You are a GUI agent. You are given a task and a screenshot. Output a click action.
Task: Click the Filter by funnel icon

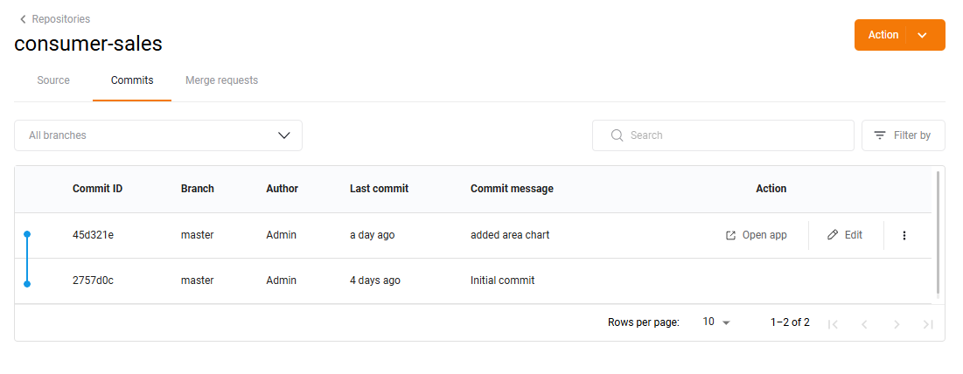880,135
